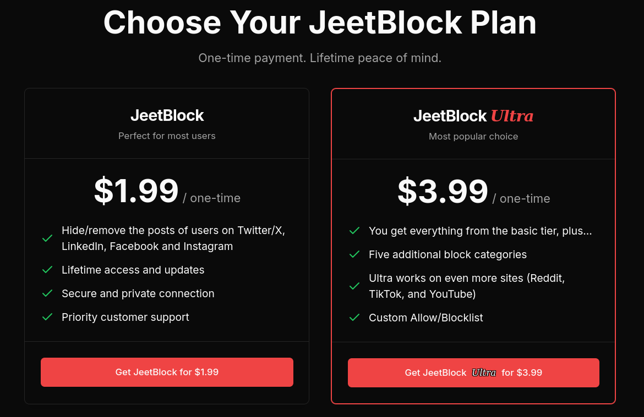Click the Get JeetBlock for $1.99 button
644x417 pixels.
coord(167,372)
